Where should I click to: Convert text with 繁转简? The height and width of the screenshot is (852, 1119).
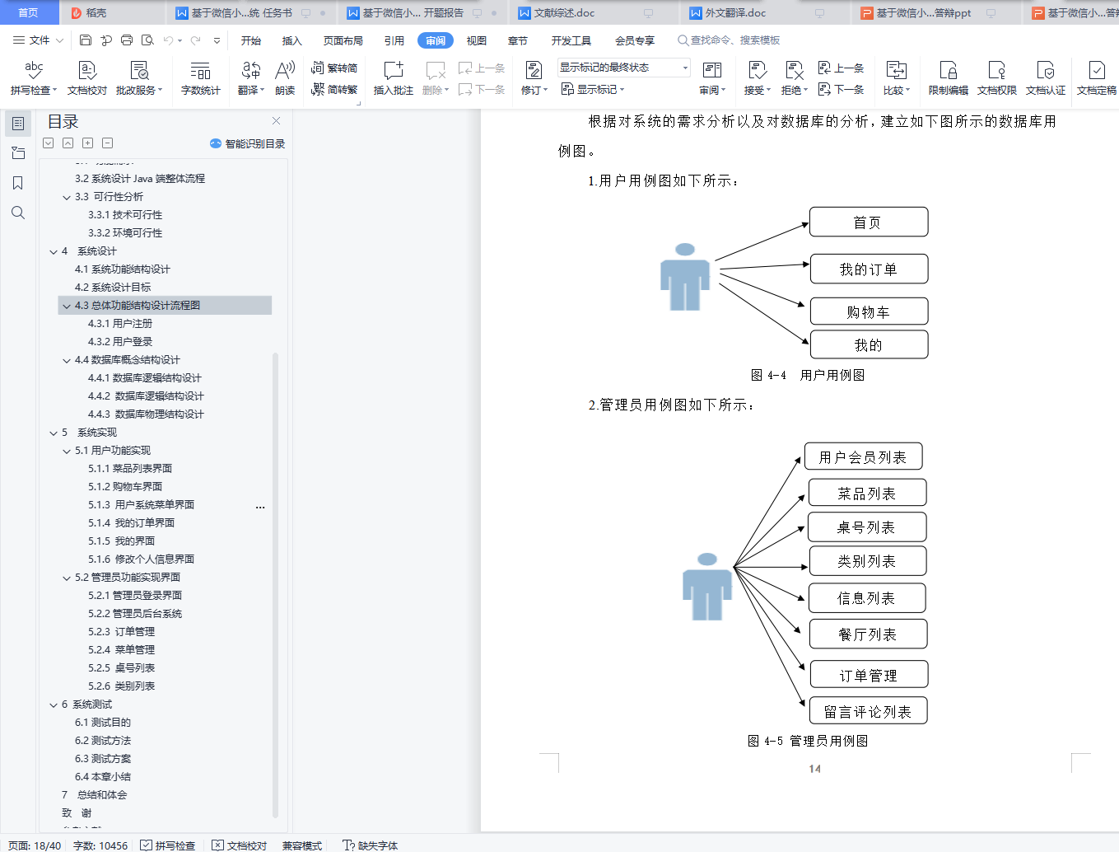334,68
